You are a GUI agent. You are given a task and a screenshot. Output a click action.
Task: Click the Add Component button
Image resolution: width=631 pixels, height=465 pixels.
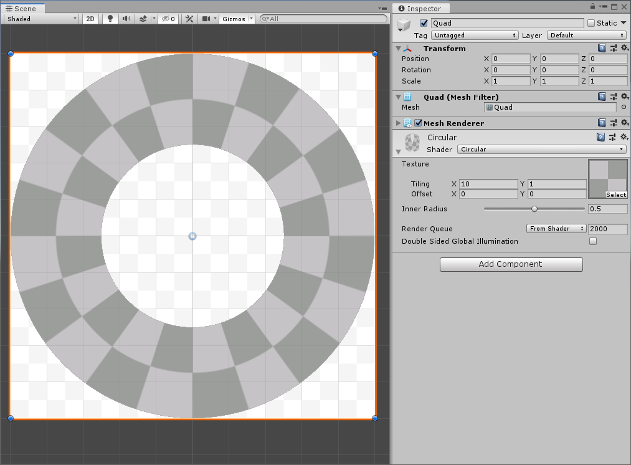coord(511,264)
